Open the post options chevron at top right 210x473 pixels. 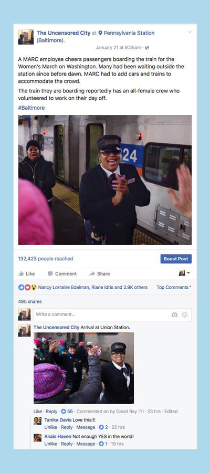[190, 32]
